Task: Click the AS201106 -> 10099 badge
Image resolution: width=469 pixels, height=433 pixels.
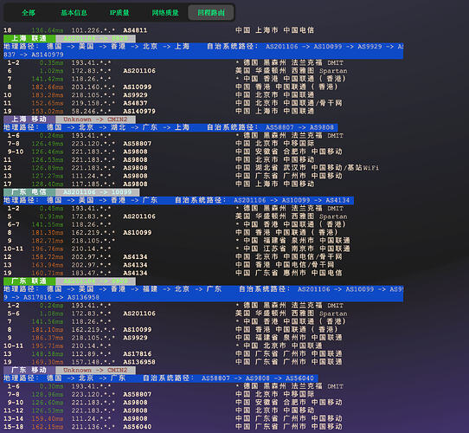Action: click(97, 192)
